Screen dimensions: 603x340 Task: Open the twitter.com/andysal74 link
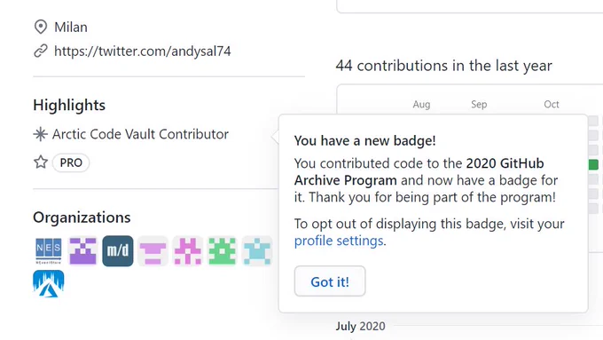(143, 51)
